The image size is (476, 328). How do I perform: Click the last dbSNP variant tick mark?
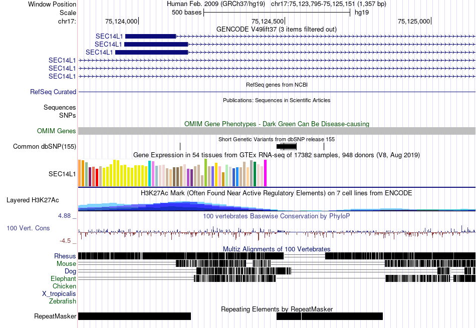(x=324, y=147)
